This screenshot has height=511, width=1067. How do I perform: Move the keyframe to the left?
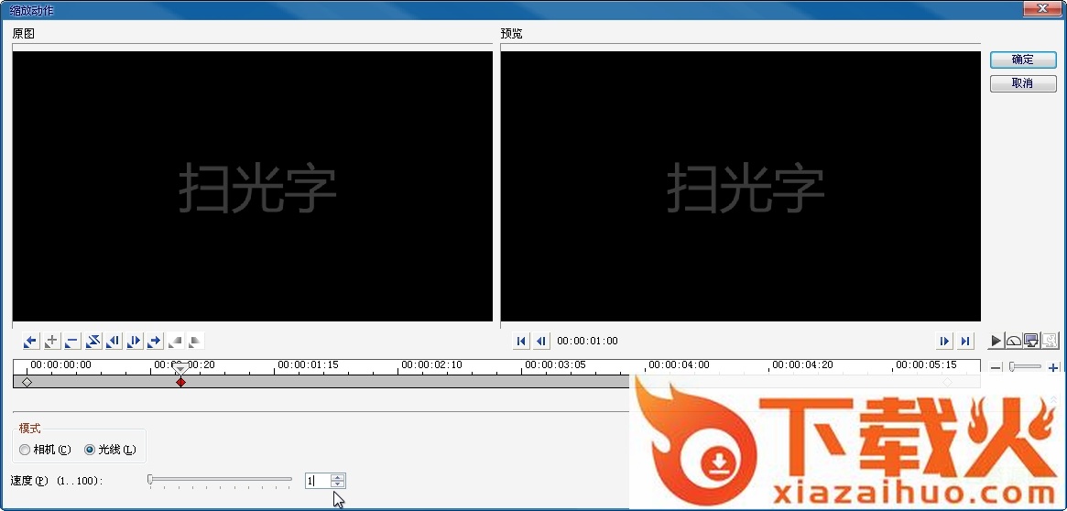[114, 342]
